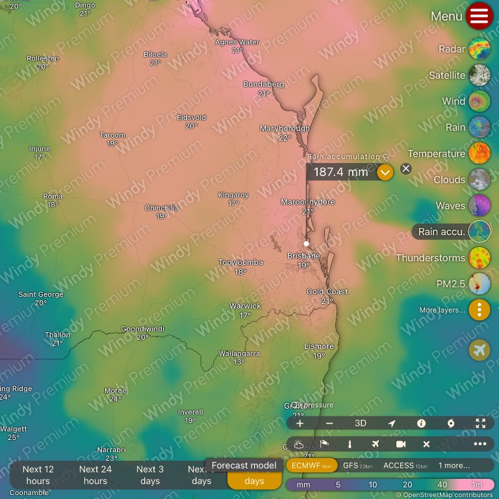Image resolution: width=499 pixels, height=499 pixels.
Task: Select the highlighted orange days period tab
Action: tap(254, 480)
